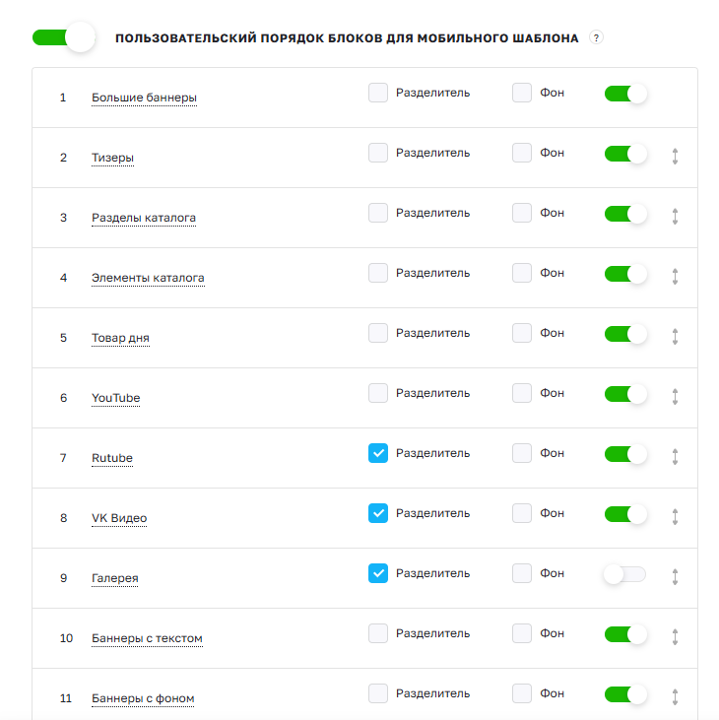This screenshot has height=720, width=719.
Task: Click the sort handle for Товар дня
Action: point(675,337)
